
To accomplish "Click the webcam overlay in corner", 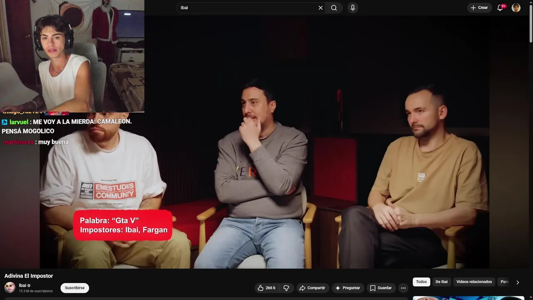I will click(x=72, y=56).
